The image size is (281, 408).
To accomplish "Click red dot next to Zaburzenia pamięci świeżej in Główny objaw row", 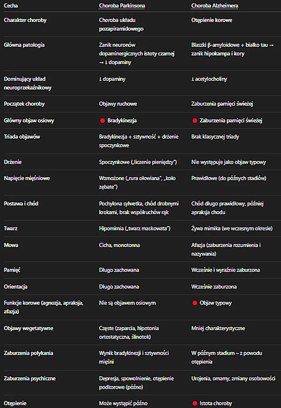I will click(x=195, y=121).
